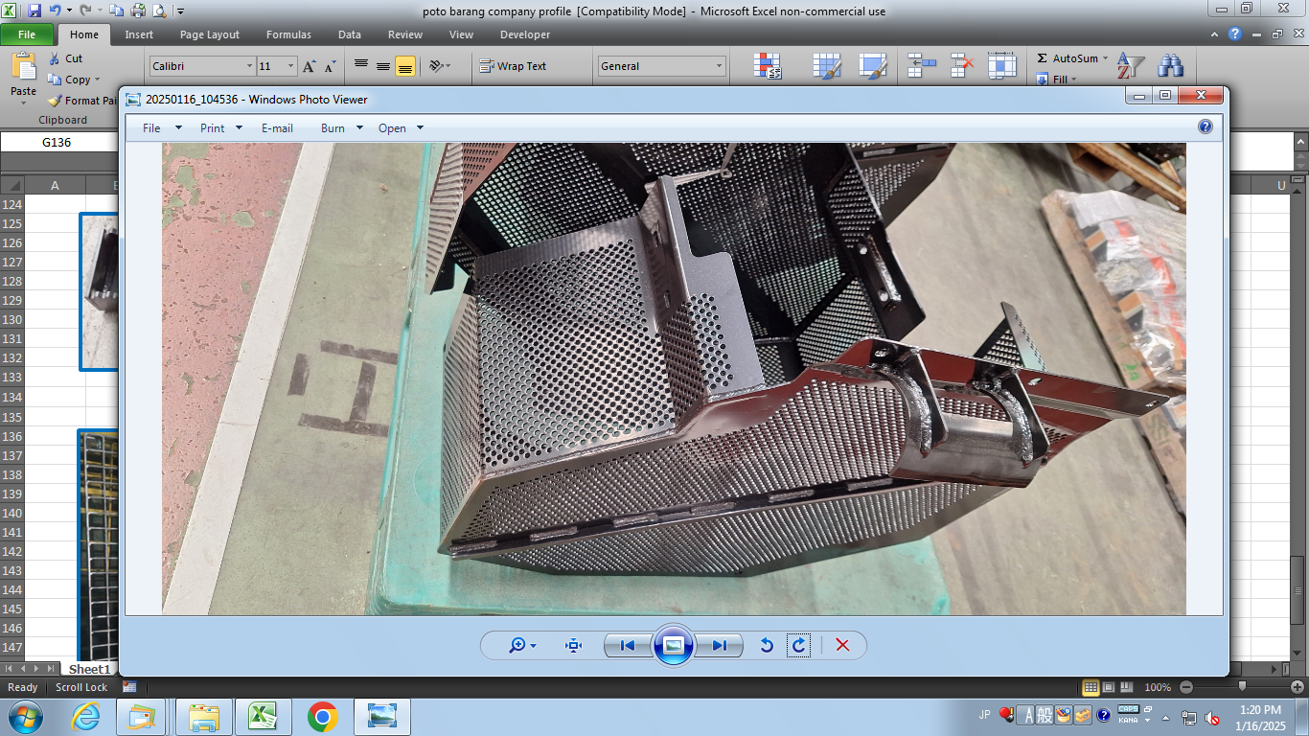Click the zoom in plus button
Viewport: 1309px width, 736px height.
1297,687
